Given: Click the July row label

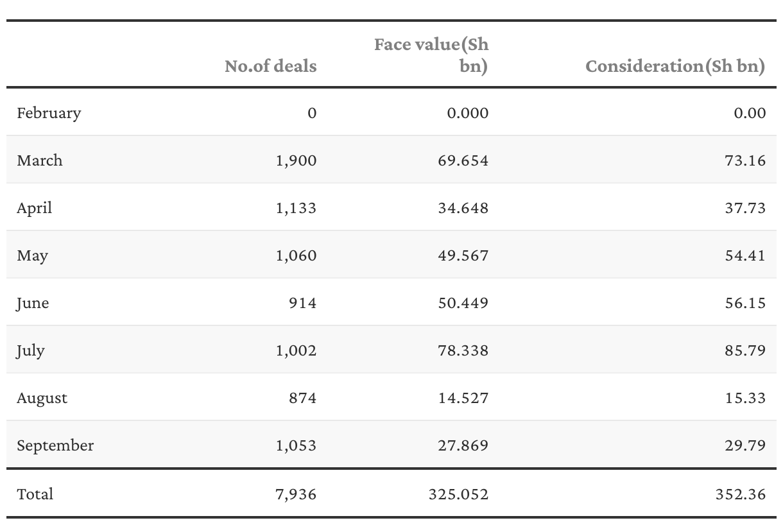Looking at the screenshot, I should [31, 350].
